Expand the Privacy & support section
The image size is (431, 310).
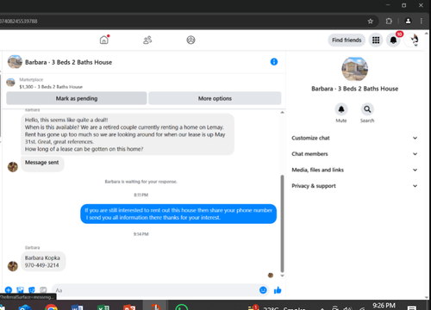pyautogui.click(x=354, y=186)
